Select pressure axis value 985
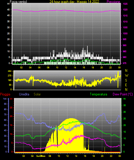This screenshot has width=134, height=160. (125, 51)
